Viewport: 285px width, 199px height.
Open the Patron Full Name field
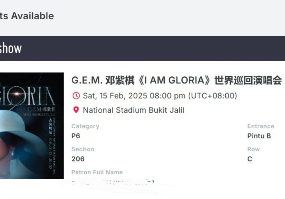click(x=97, y=172)
